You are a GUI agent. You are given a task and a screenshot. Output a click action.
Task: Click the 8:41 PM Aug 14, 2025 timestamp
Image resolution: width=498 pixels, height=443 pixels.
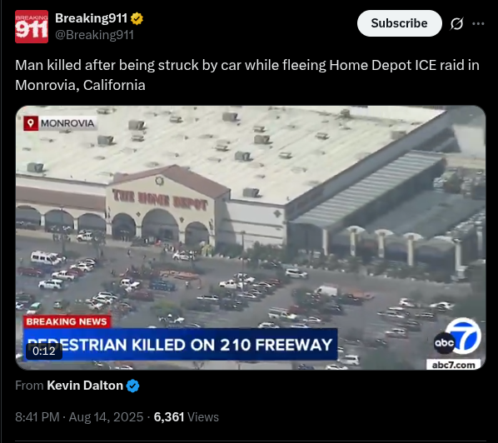[79, 417]
